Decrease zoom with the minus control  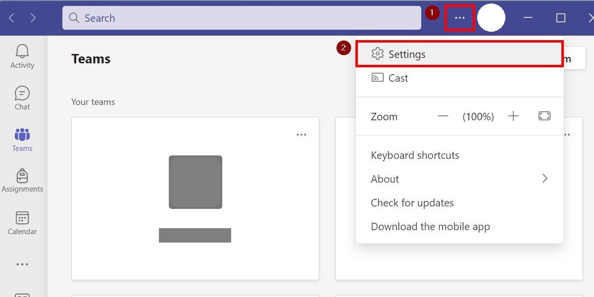(443, 116)
